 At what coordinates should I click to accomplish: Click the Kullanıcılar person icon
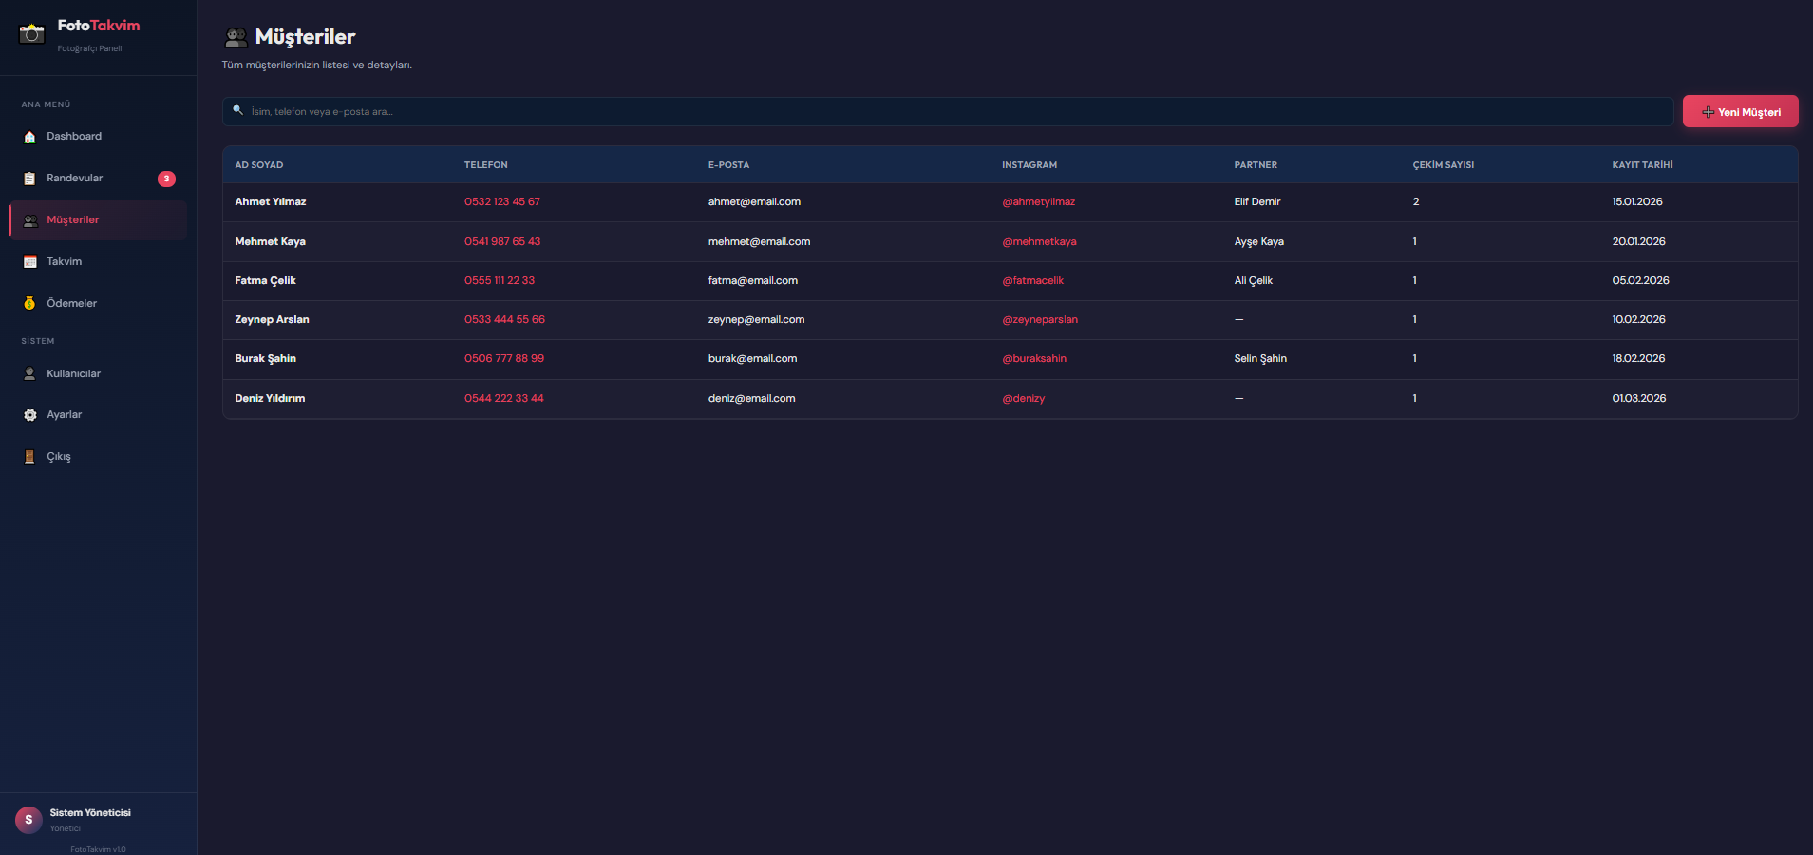point(29,374)
